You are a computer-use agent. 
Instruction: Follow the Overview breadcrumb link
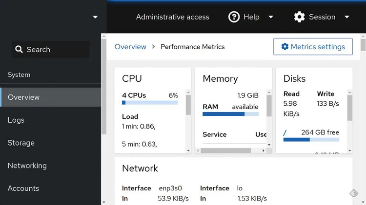coord(130,47)
